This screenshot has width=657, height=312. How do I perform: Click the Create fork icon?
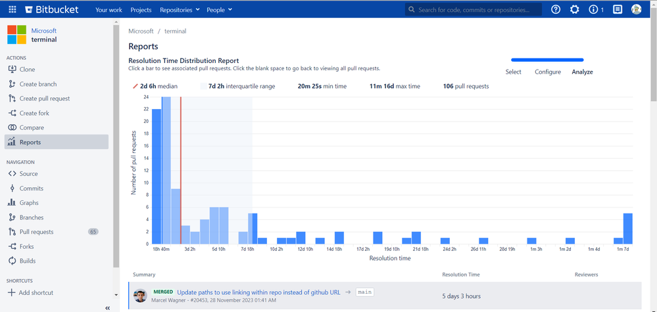pos(12,114)
